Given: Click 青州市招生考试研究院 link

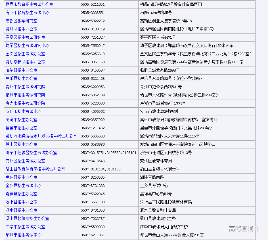Looking at the screenshot, I should click(x=25, y=87).
